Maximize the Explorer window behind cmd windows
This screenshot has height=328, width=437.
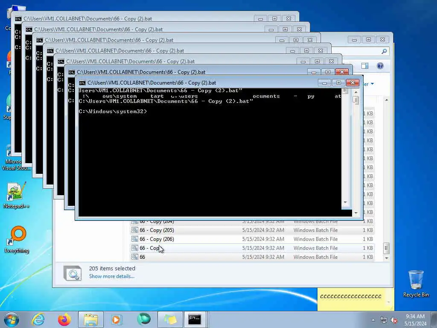pos(368,40)
